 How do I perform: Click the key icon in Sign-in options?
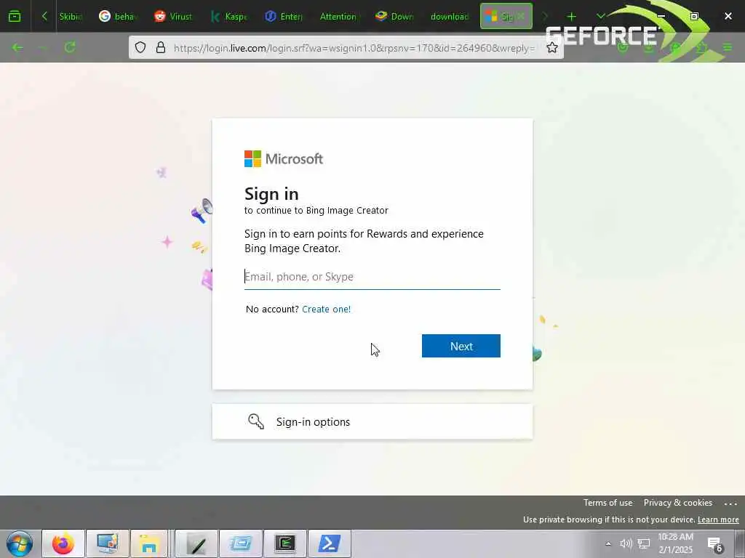[x=255, y=421]
